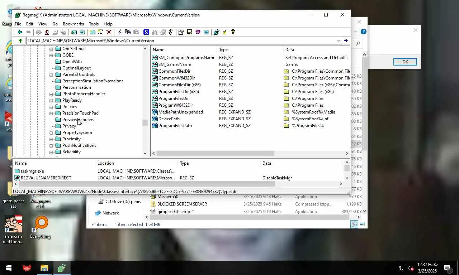
Task: Click File Explorer taskbar icon
Action: pyautogui.click(x=44, y=268)
